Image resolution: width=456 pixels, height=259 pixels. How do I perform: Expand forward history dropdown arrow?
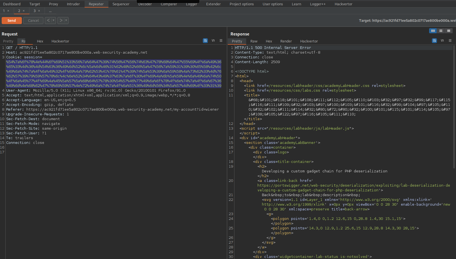click(66, 20)
